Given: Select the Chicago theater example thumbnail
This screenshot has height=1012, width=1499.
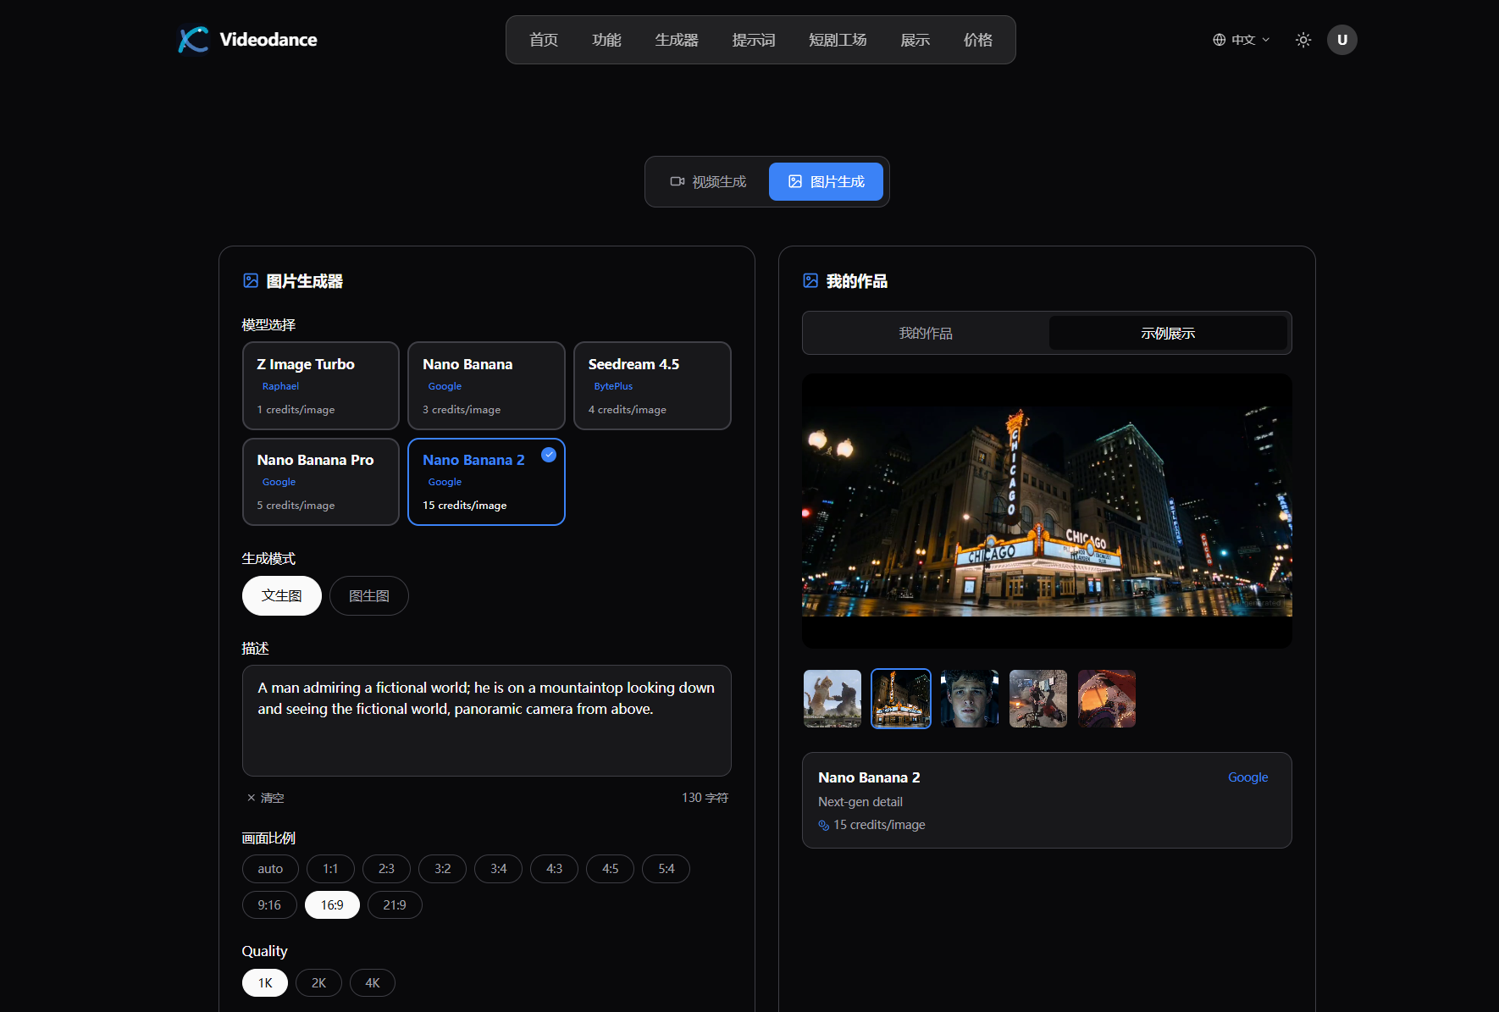Looking at the screenshot, I should 900,698.
